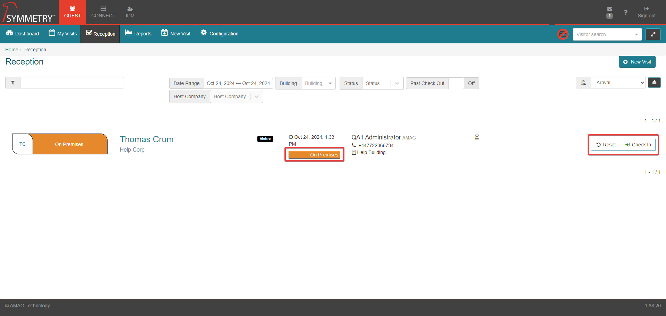Click the SYMMETRY logo
Image resolution: width=666 pixels, height=316 pixels.
[x=29, y=13]
